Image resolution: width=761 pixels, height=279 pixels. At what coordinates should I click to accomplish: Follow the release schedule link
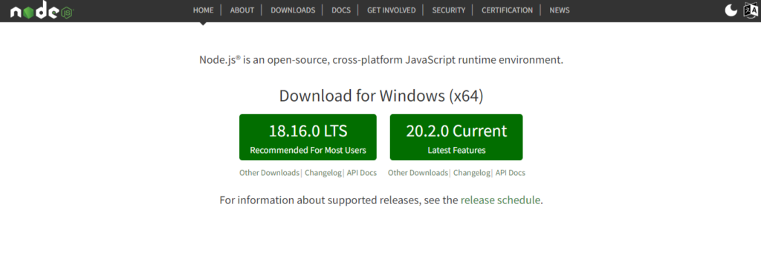[x=500, y=200]
